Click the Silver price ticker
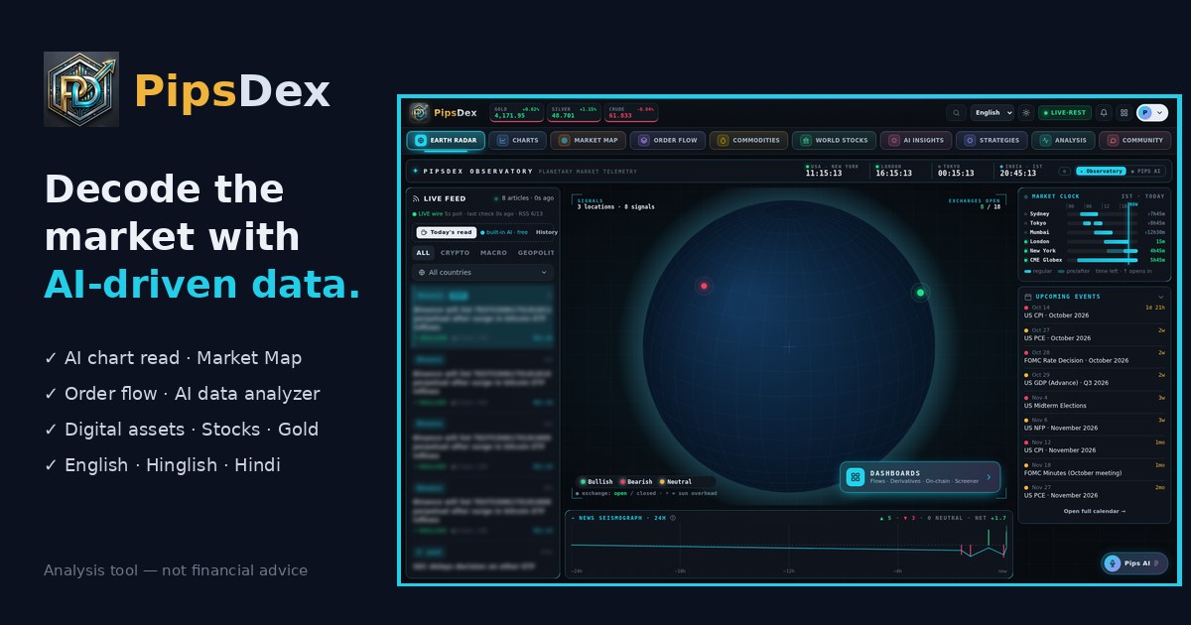The height and width of the screenshot is (625, 1191). [575, 113]
